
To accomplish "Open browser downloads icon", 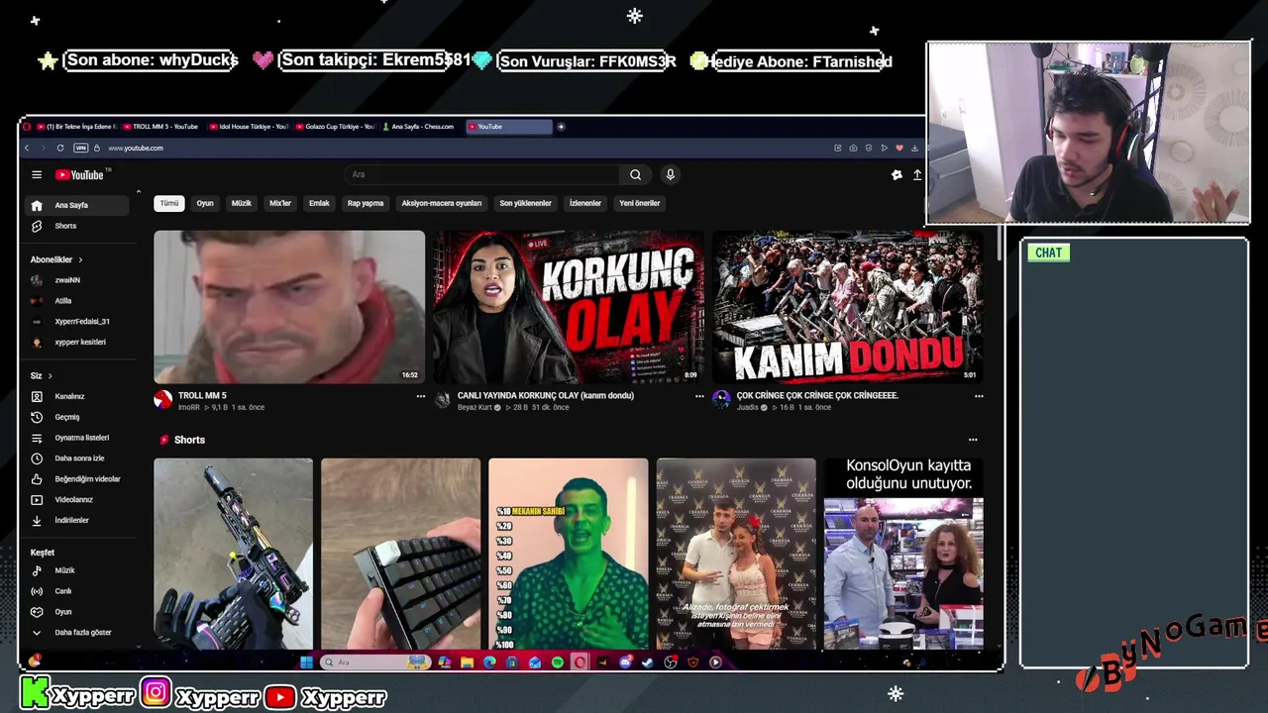I will (x=914, y=148).
